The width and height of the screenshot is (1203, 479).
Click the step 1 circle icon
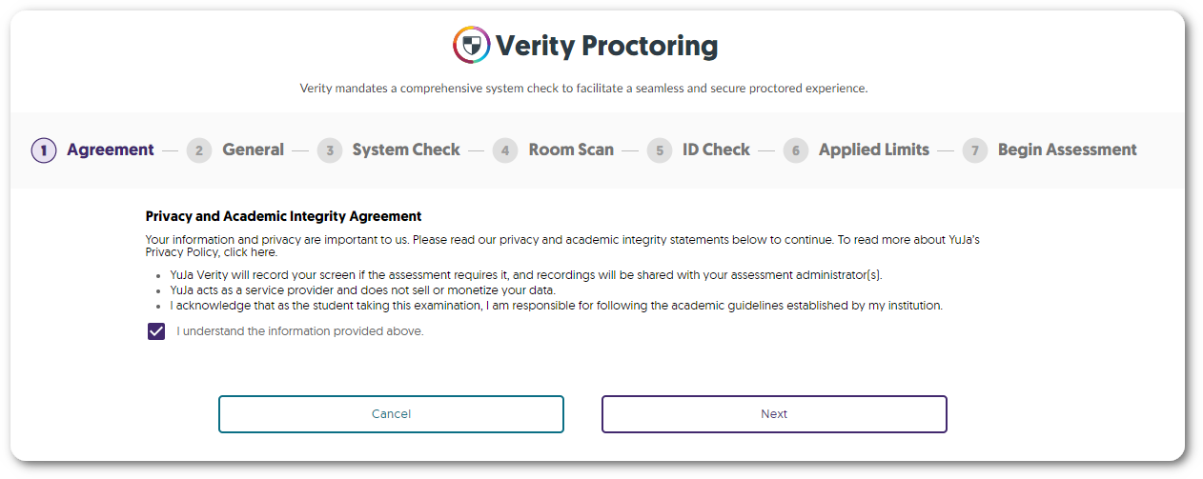44,150
